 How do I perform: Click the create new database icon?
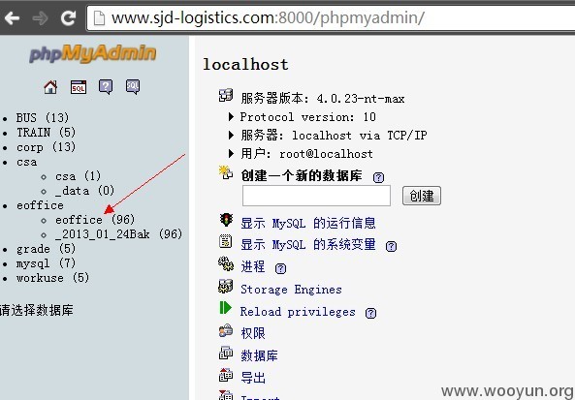click(x=226, y=172)
